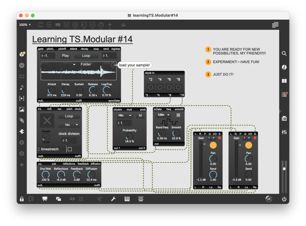Open the audio notes icon in left sidebar
This screenshot has height=226, width=306.
22,87
